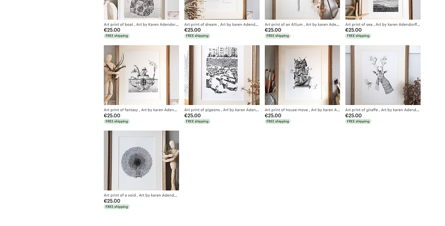Click the 'Art print of boat' title
This screenshot has width=445, height=226.
141,24
